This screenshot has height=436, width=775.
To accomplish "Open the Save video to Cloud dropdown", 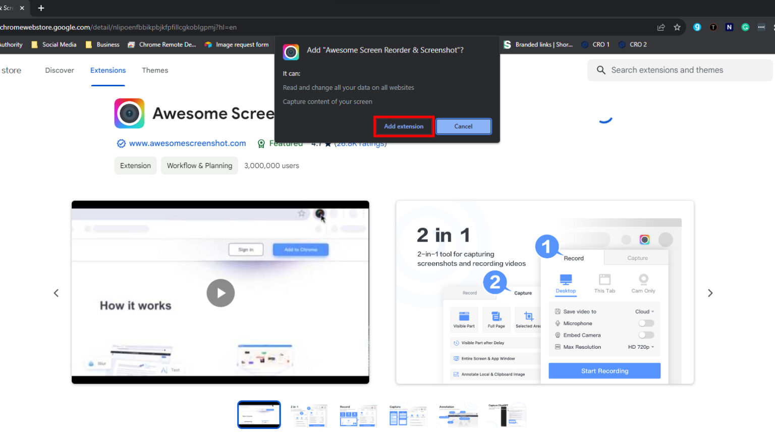I will [644, 311].
